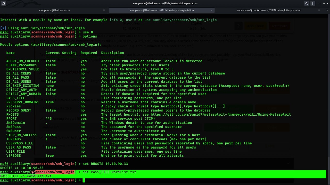Click the 'Current Setting' column header
The height and width of the screenshot is (185, 330).
point(61,53)
